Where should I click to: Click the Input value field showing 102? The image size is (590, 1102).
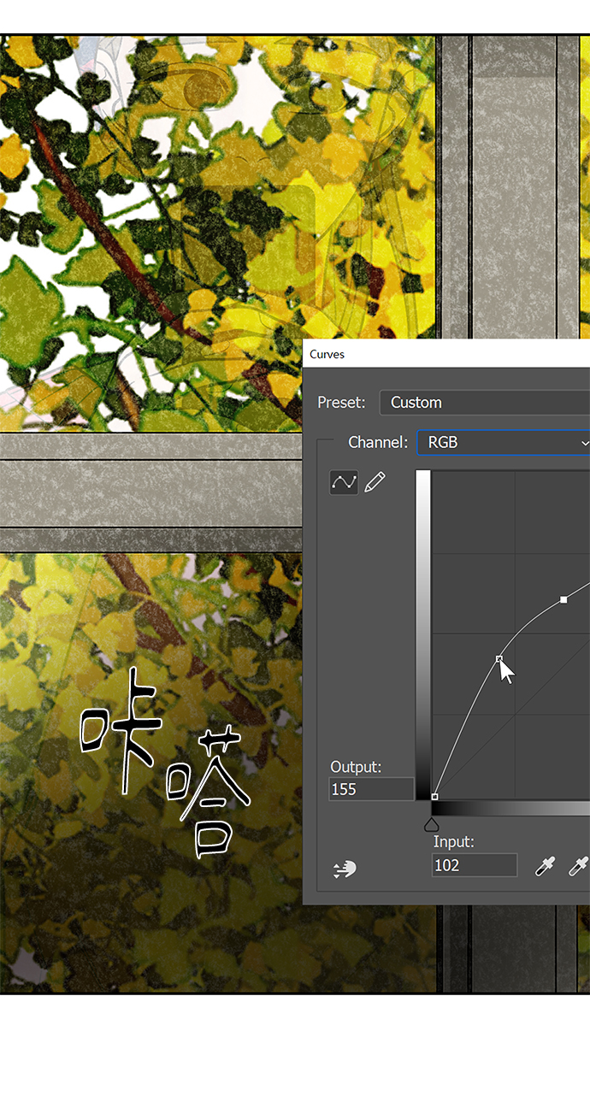click(x=474, y=865)
